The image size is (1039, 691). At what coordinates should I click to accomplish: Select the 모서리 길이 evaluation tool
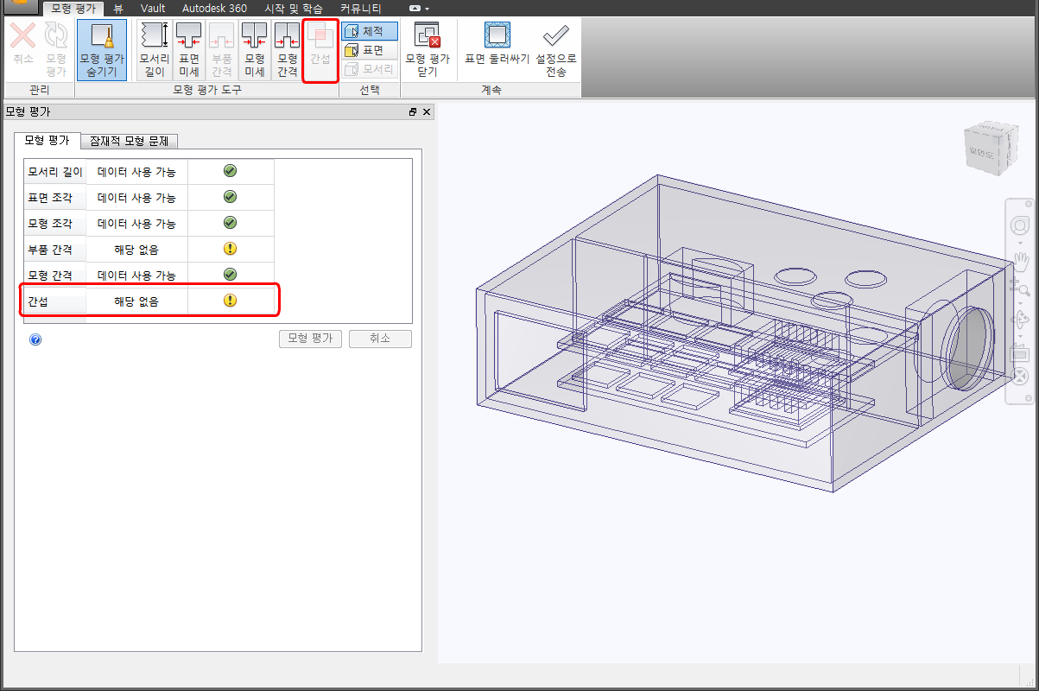click(154, 50)
